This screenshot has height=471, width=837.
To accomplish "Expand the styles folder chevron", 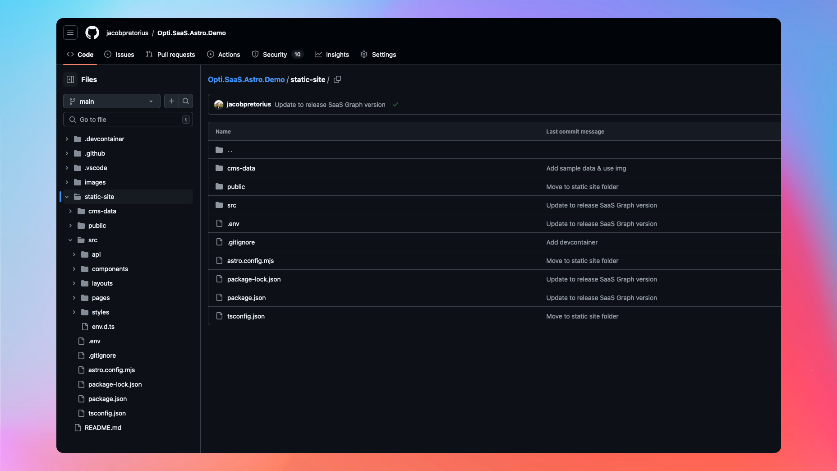I will click(74, 312).
